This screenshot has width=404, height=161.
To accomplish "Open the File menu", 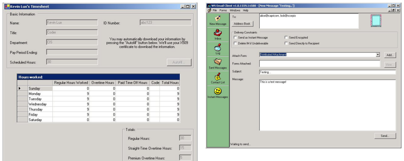I will (215, 11).
